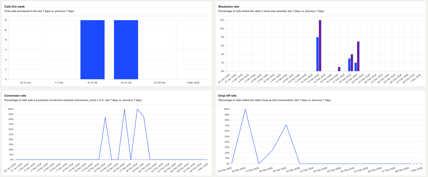Image resolution: width=428 pixels, height=177 pixels.
Task: Click the '100%' y-axis label in Drop-off rate
Action: pos(227,109)
